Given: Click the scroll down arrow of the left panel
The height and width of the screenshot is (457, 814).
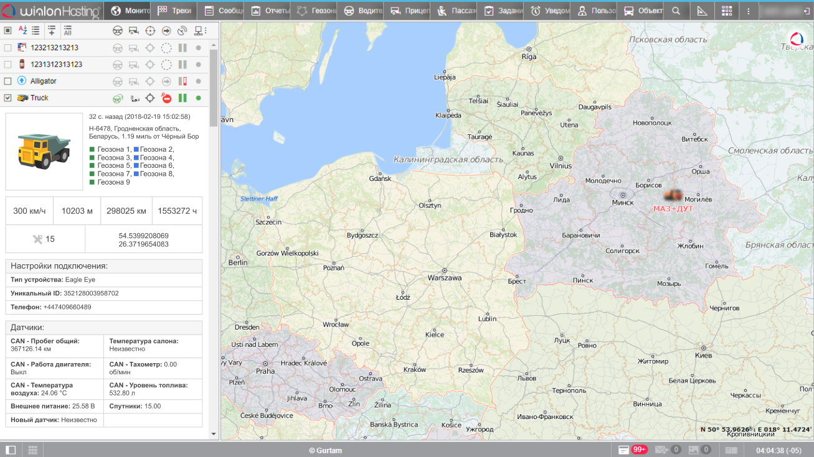Looking at the screenshot, I should click(x=214, y=433).
